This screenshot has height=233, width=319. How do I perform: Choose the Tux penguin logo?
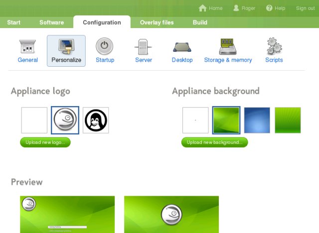[x=96, y=120]
